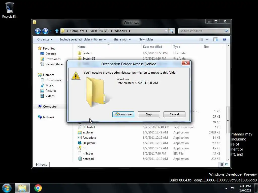
Task: Click the search magnifier icon
Action: pyautogui.click(x=226, y=31)
